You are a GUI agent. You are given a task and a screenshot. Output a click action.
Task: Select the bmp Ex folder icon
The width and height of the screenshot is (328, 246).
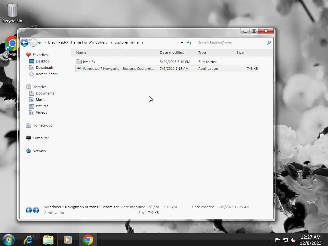pyautogui.click(x=79, y=62)
